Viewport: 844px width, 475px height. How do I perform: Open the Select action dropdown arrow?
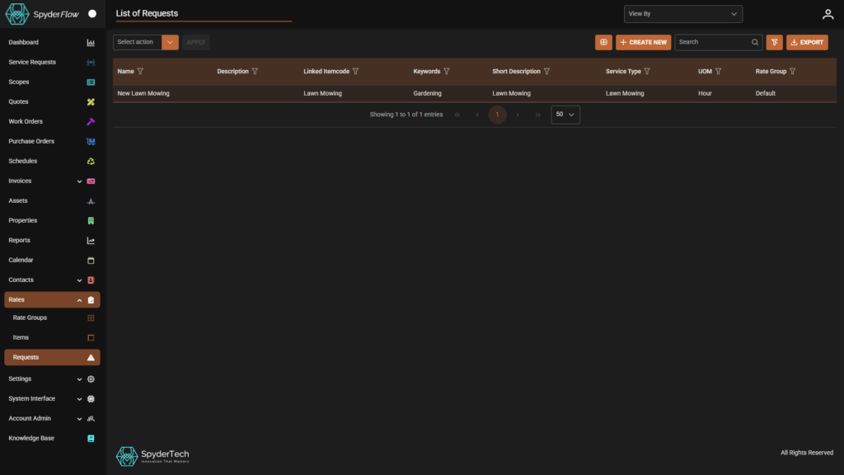pyautogui.click(x=170, y=42)
